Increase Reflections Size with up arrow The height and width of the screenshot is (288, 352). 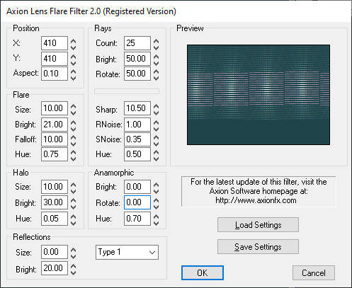click(74, 250)
